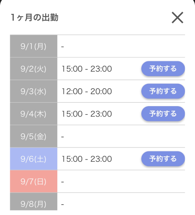This screenshot has height=215, width=195.
Task: Select the 9/8(月) date cell
Action: [34, 202]
